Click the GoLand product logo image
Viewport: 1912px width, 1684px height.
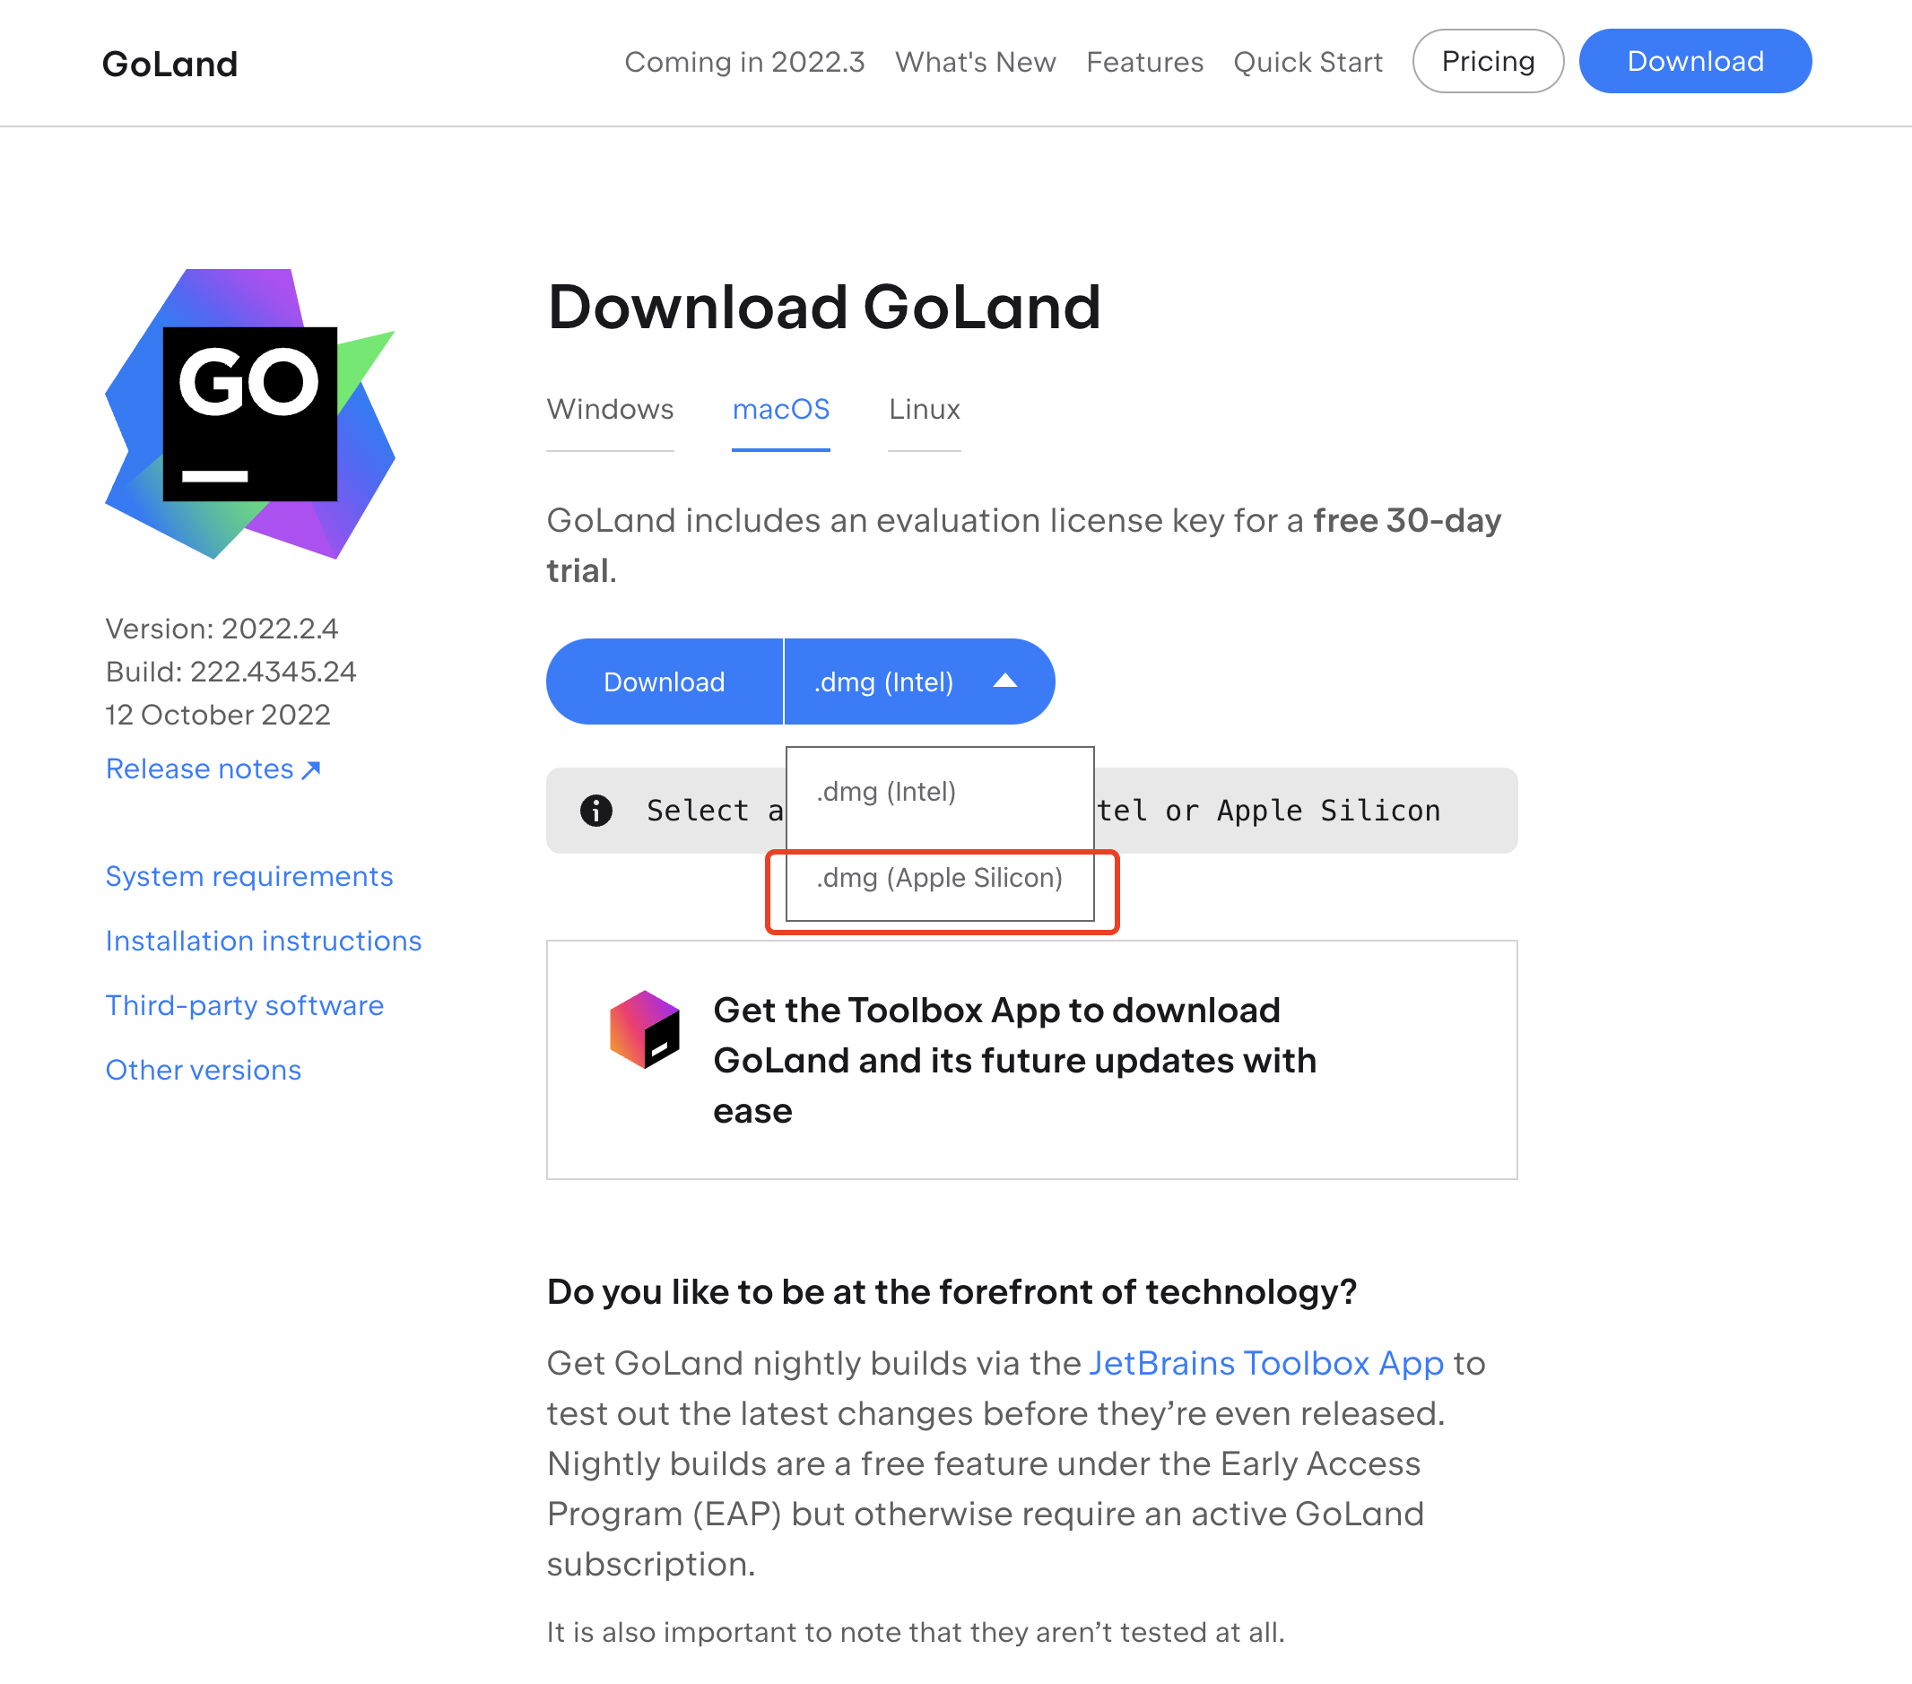(249, 413)
